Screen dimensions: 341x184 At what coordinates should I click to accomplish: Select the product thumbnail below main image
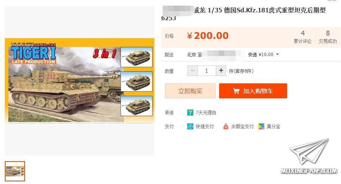pyautogui.click(x=15, y=171)
